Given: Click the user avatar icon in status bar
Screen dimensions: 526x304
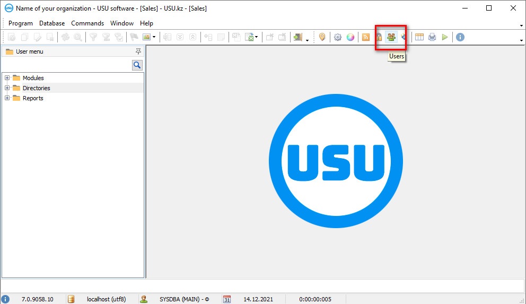Looking at the screenshot, I should pyautogui.click(x=144, y=299).
